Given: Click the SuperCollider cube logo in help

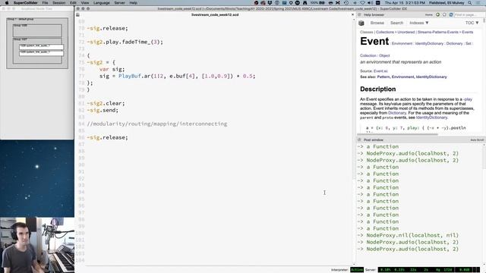Looking at the screenshot, I should [361, 23].
